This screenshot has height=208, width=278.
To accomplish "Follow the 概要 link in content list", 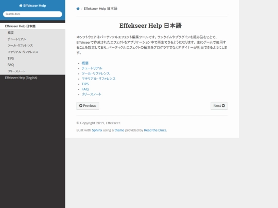I will [x=85, y=63].
